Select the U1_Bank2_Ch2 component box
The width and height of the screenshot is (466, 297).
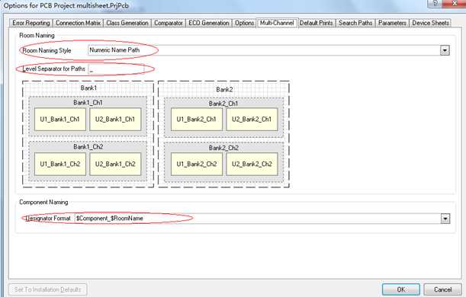pyautogui.click(x=197, y=164)
